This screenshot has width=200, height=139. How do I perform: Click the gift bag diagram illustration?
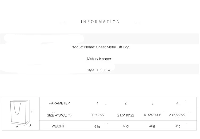(19, 113)
